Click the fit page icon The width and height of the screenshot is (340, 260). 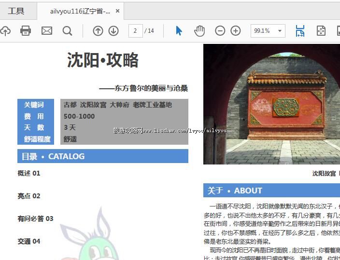(321, 31)
